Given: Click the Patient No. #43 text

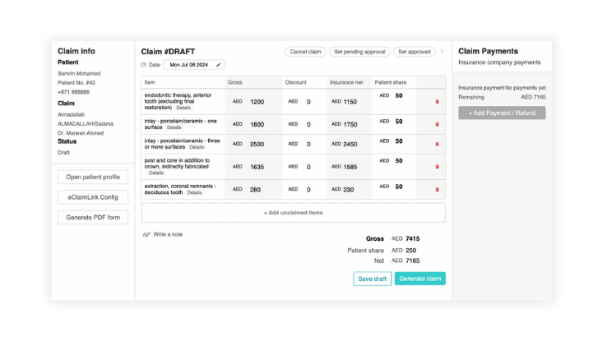Looking at the screenshot, I should click(x=76, y=83).
